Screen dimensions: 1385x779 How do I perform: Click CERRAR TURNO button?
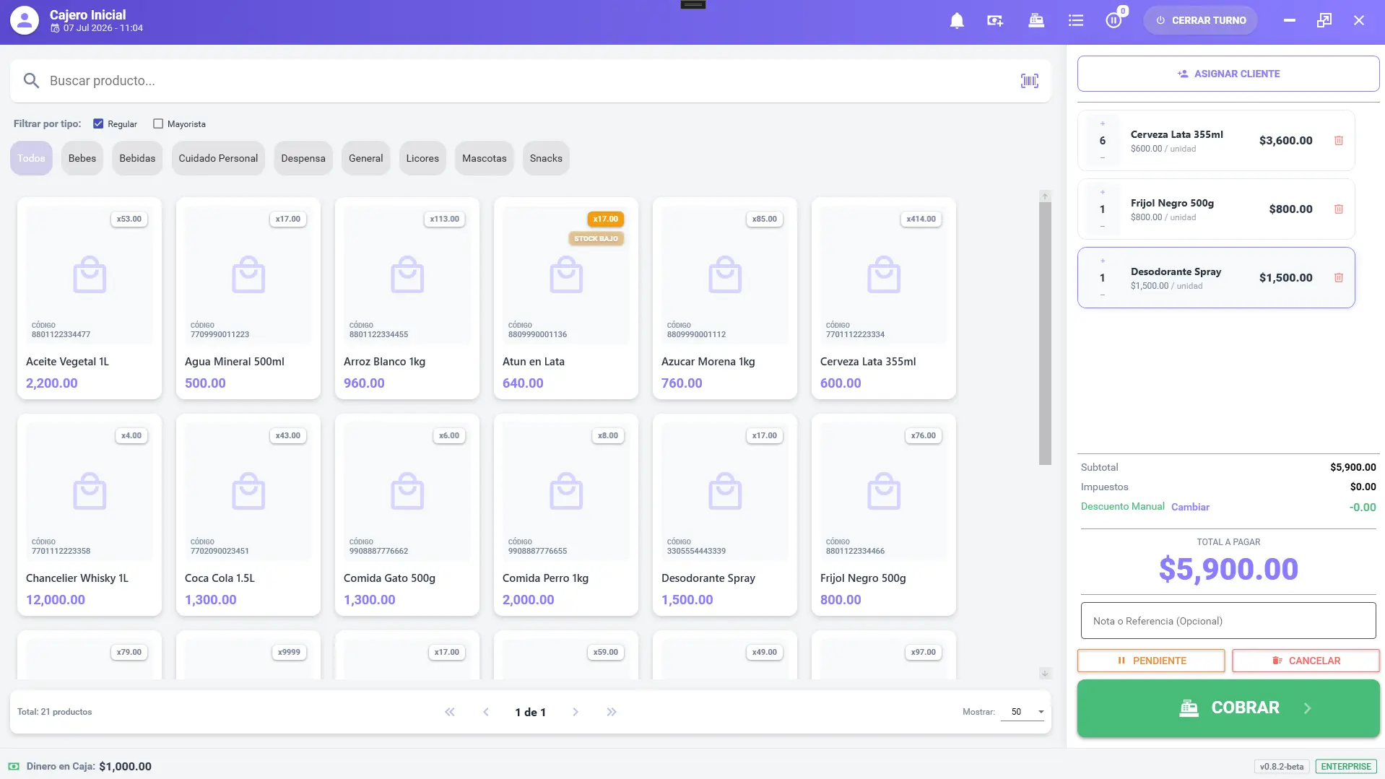pyautogui.click(x=1201, y=20)
